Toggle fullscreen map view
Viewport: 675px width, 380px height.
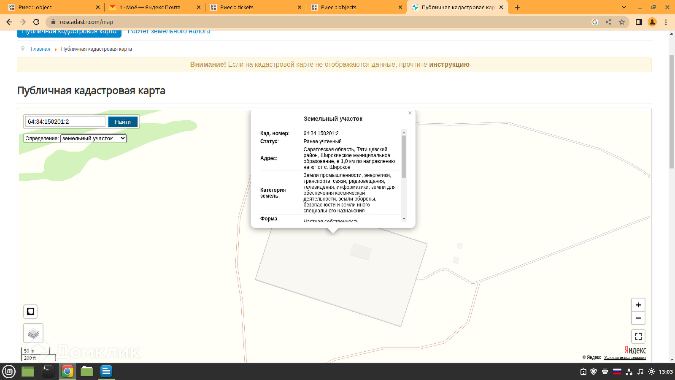638,337
